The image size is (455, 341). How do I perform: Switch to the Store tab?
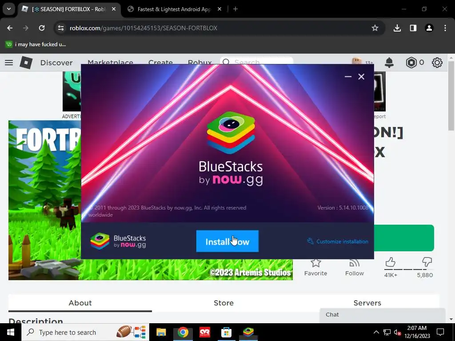point(224,303)
